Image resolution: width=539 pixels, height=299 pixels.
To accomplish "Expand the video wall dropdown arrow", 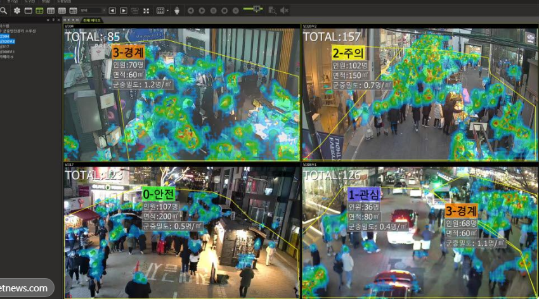I will [x=167, y=11].
